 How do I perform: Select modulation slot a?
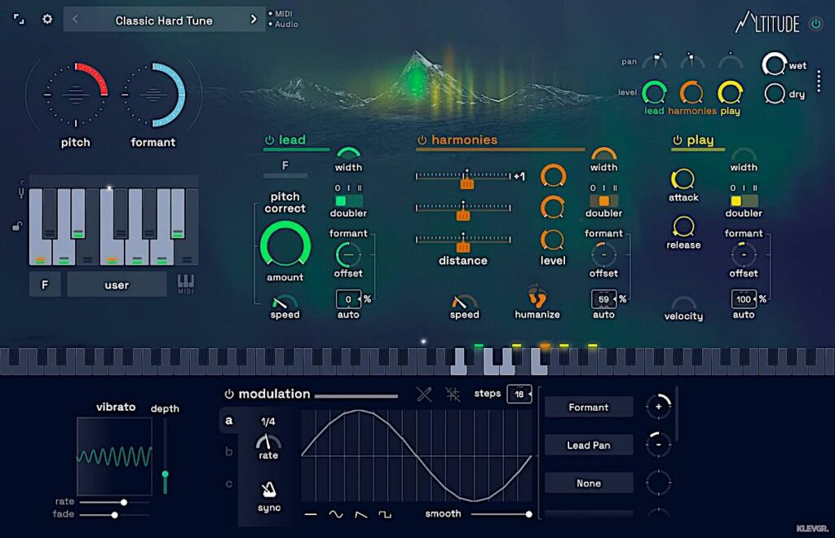pos(229,421)
